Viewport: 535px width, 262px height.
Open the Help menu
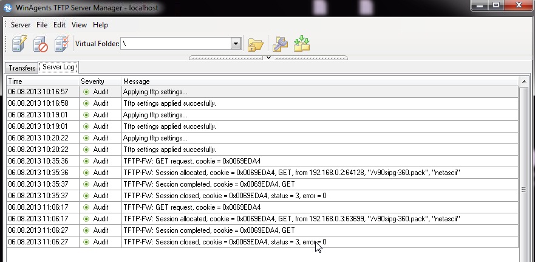(100, 25)
